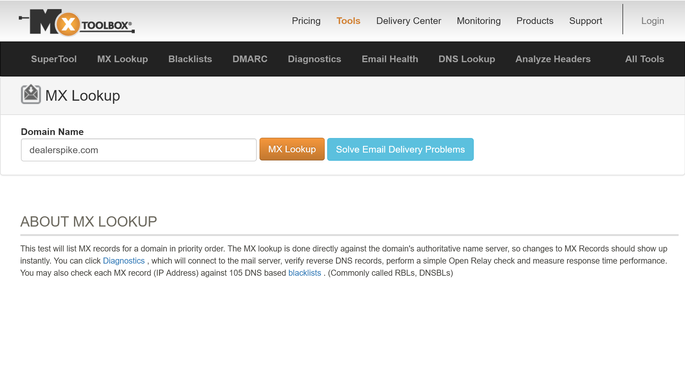The width and height of the screenshot is (685, 391).
Task: Switch to the SuperTool tab
Action: click(54, 59)
